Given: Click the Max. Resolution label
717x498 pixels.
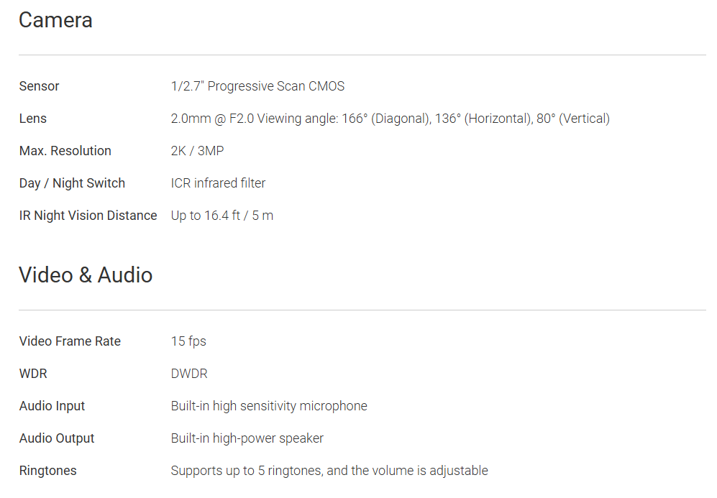Looking at the screenshot, I should tap(65, 151).
